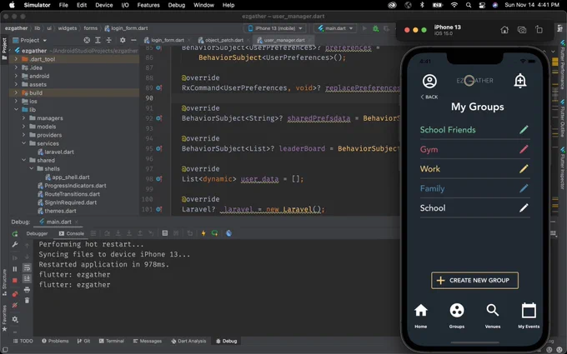Open Project panel gear options
This screenshot has width=567, height=354.
(123, 40)
